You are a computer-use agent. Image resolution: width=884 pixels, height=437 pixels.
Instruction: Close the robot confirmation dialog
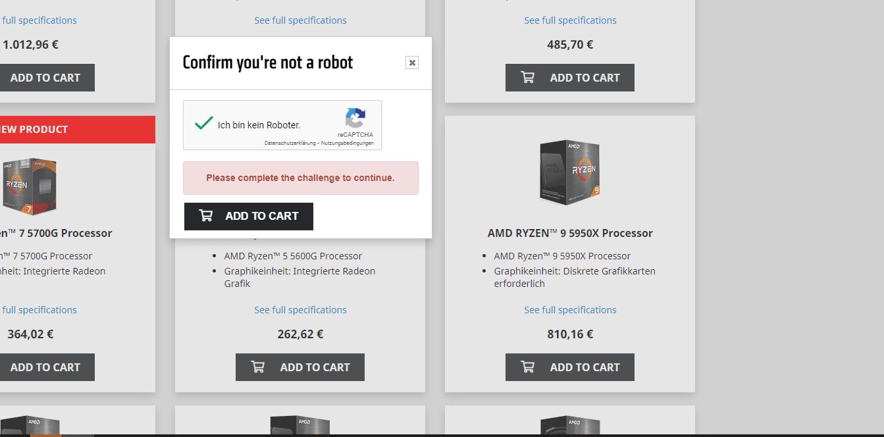412,63
